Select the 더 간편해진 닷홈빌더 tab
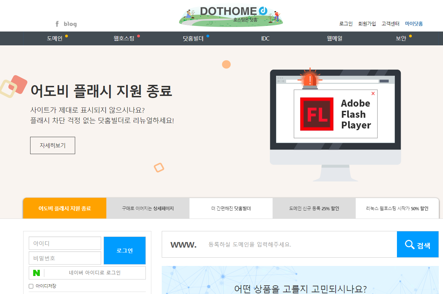Screen dimensions: 443x294 point(231,208)
